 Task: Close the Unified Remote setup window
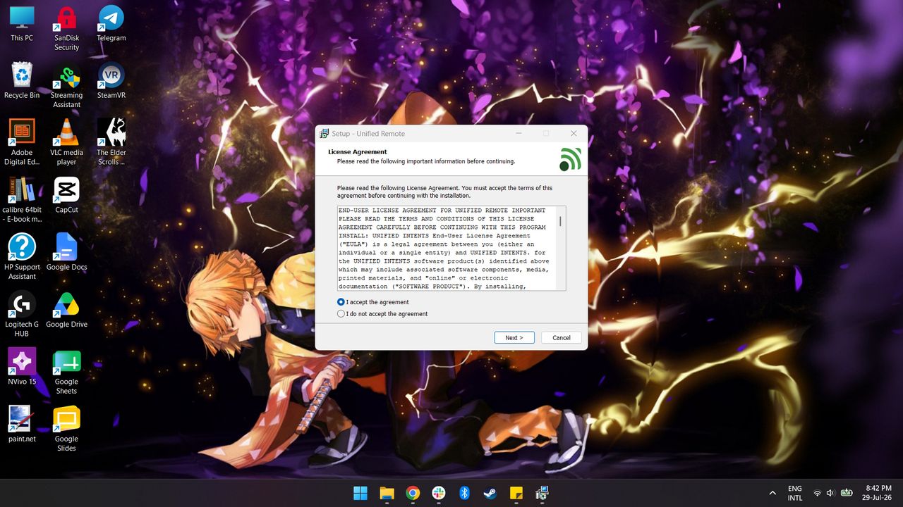pyautogui.click(x=574, y=134)
